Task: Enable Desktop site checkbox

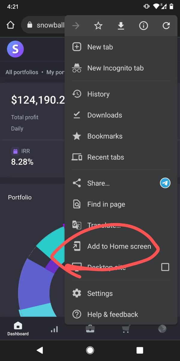Action: 165,267
